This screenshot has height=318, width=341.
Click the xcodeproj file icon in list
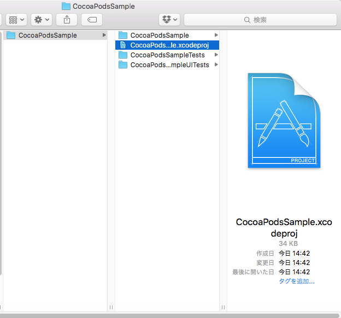point(123,45)
